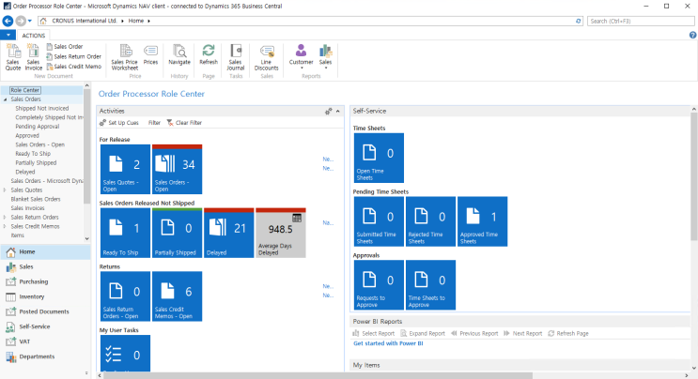
Task: Open the Sales Price Worksheet
Action: click(125, 57)
